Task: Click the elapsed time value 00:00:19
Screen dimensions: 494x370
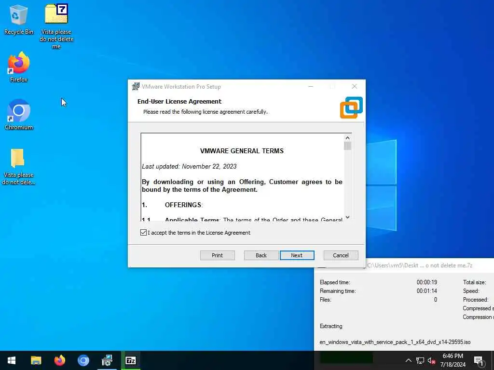Action: 427,282
